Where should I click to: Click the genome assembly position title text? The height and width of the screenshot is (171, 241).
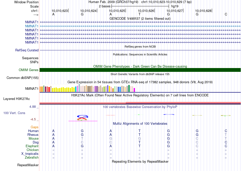[140, 2]
